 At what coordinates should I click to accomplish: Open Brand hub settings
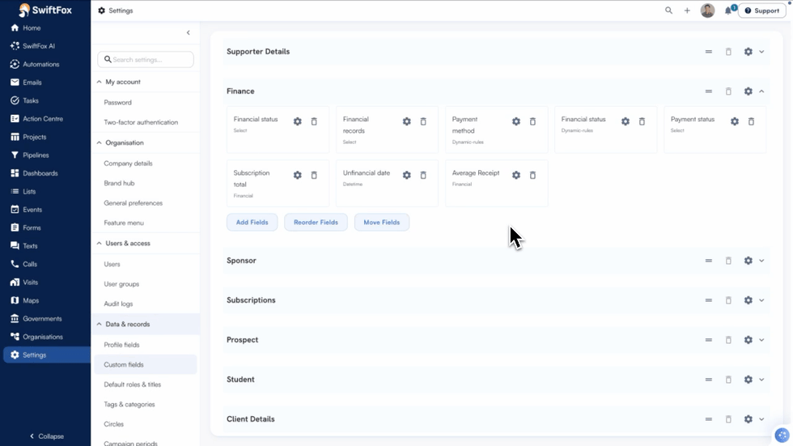[x=120, y=183]
